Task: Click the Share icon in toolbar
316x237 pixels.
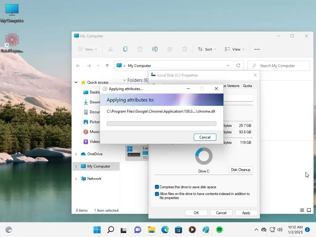Action: [x=170, y=49]
